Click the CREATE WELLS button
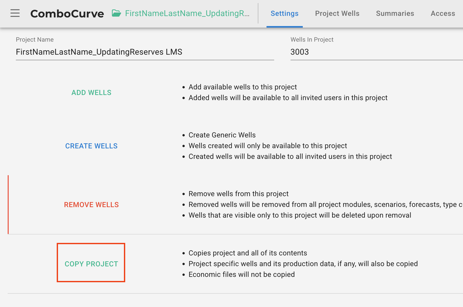Screen dimensions: 463x307 [91, 146]
